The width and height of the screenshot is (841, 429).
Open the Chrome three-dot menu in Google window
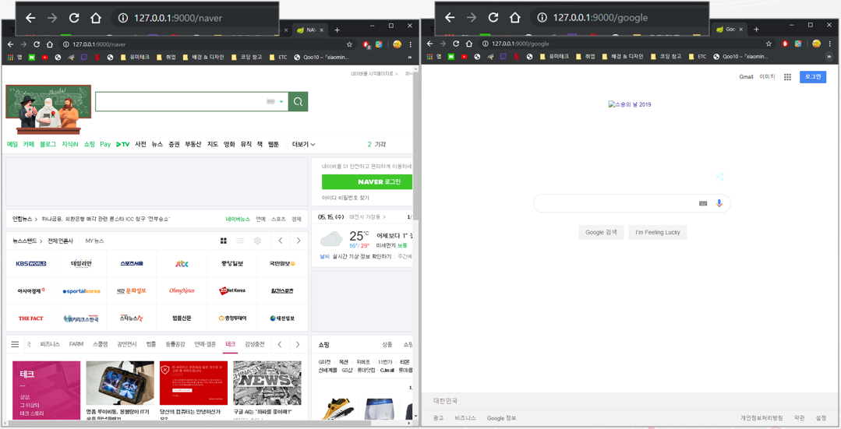829,44
